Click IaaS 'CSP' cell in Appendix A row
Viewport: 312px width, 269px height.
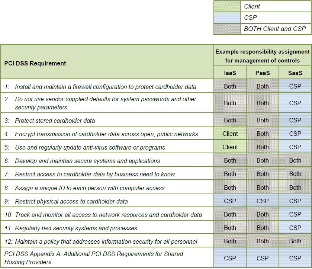[230, 258]
